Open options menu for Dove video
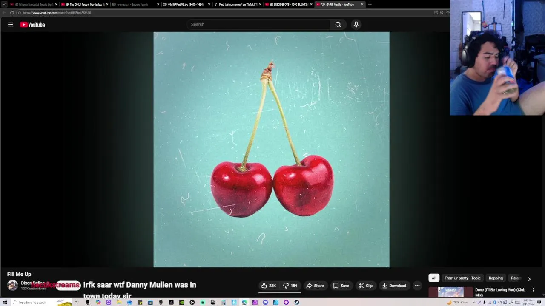 (534, 290)
